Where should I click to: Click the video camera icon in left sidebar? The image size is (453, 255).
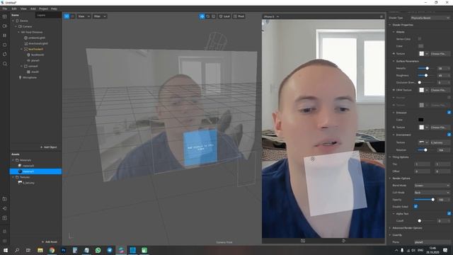point(5,26)
